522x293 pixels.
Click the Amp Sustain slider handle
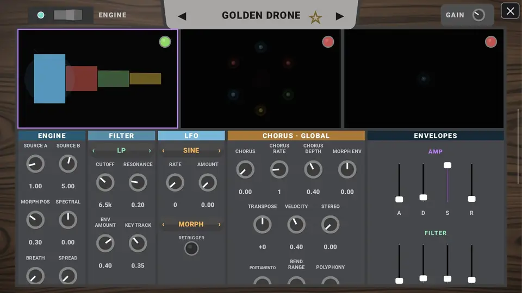(x=448, y=165)
